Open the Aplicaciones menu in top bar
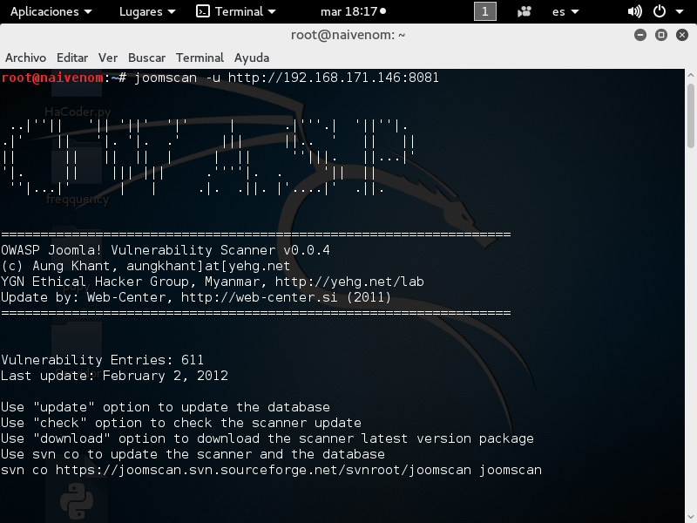697x523 pixels. coord(51,11)
